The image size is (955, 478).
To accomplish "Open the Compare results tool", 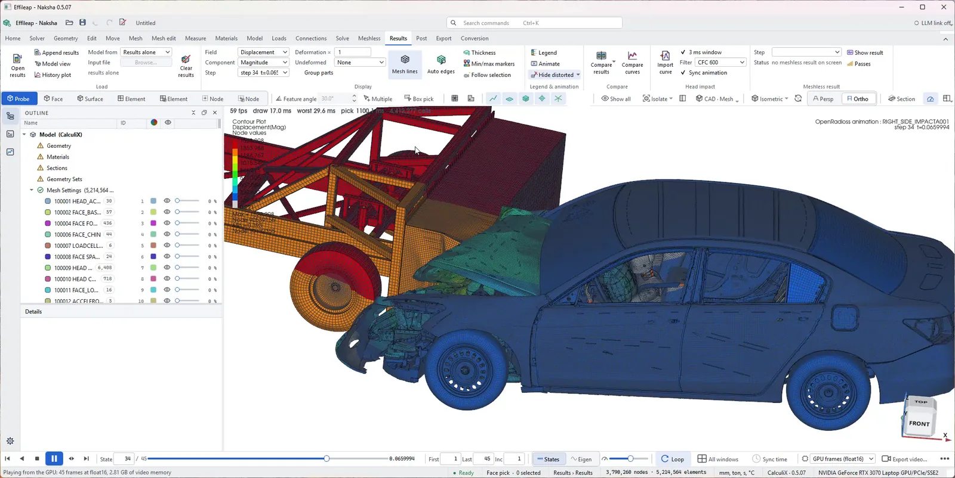I will (601, 63).
